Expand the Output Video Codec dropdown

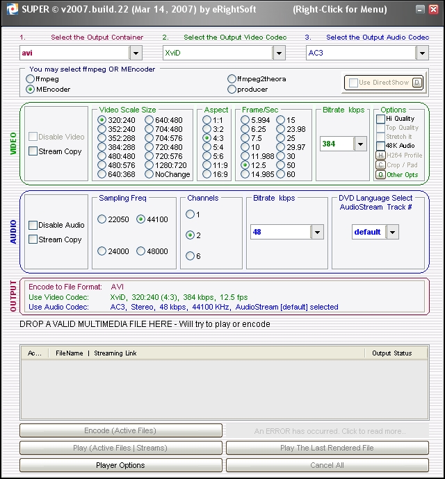[279, 53]
